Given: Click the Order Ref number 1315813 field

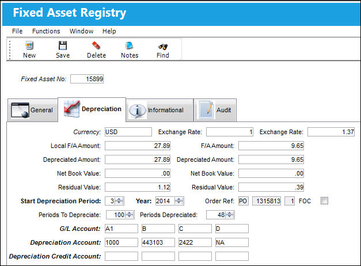Looking at the screenshot, I should pyautogui.click(x=267, y=201).
